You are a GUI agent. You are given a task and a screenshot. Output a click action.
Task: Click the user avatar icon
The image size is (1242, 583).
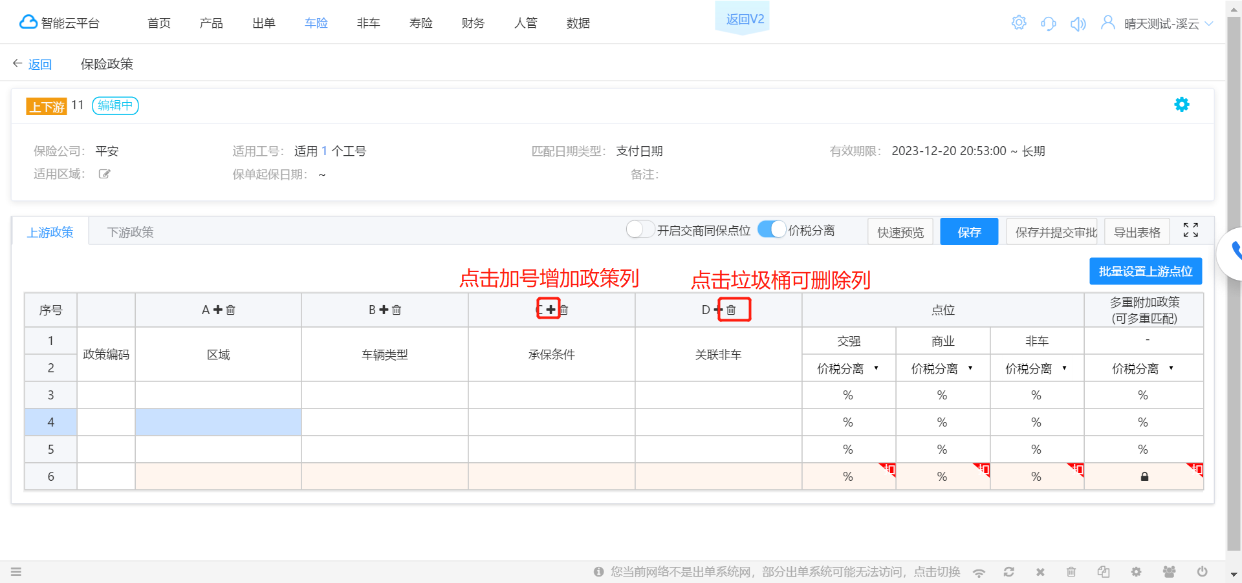click(x=1107, y=23)
